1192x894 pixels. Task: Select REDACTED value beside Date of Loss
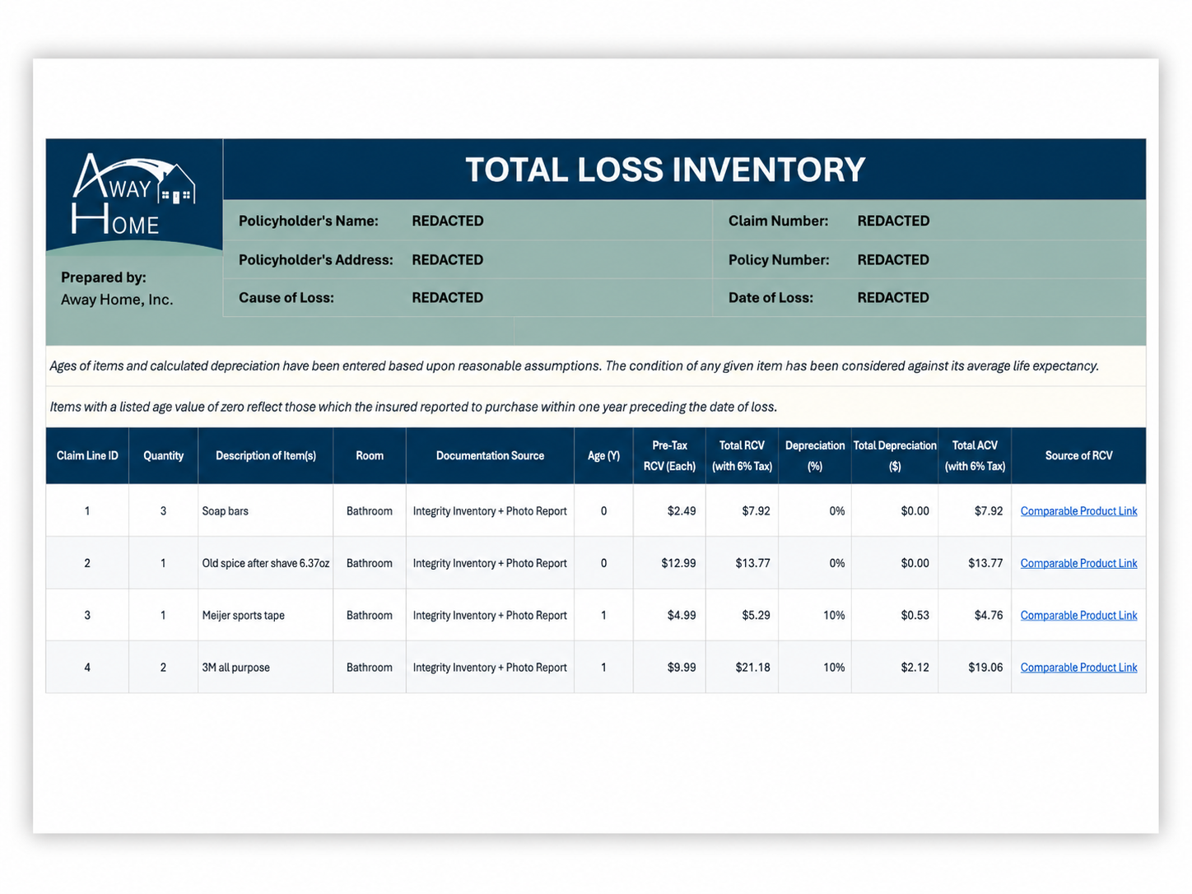pos(893,297)
